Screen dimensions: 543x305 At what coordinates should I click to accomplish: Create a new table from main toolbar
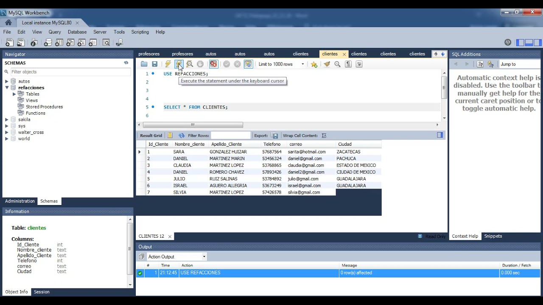pos(59,42)
